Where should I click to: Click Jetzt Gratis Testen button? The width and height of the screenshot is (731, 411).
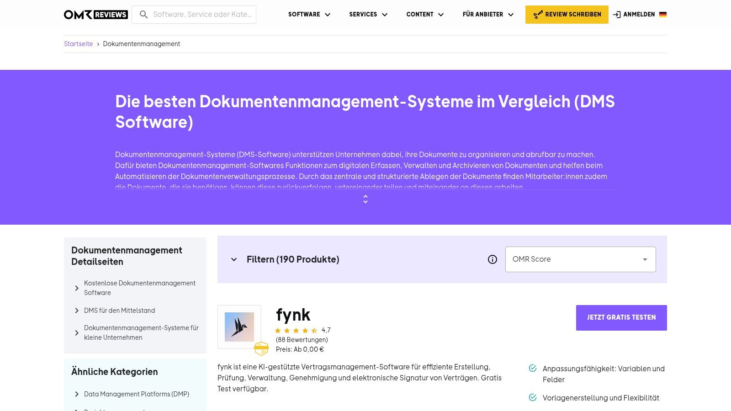pos(621,317)
